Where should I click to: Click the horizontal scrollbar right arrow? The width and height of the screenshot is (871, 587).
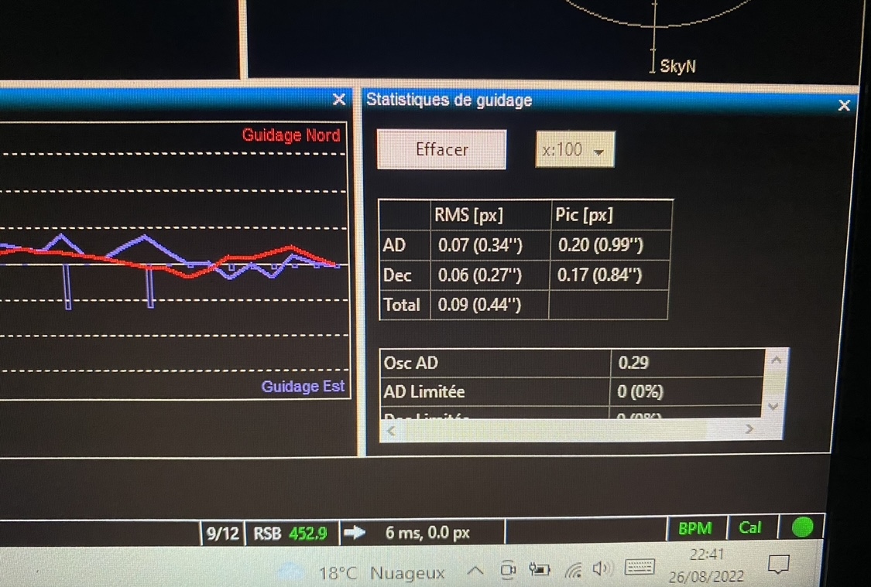(x=749, y=429)
